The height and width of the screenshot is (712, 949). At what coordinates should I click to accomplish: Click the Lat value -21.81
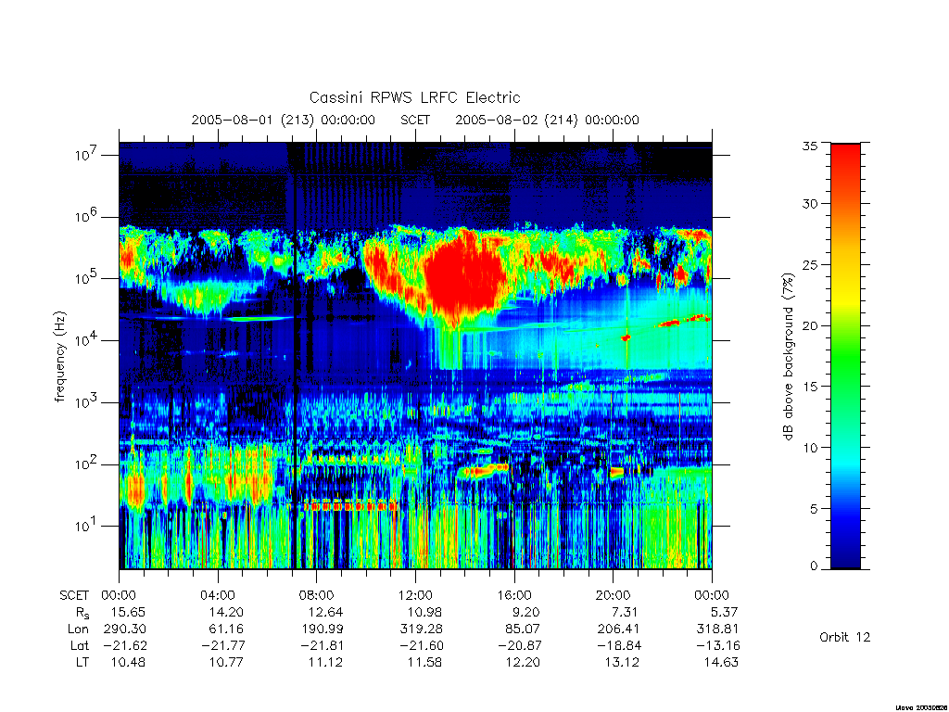click(322, 645)
